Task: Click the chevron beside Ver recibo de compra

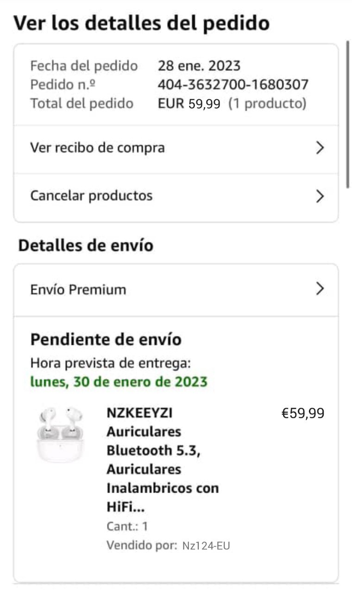Action: tap(320, 148)
